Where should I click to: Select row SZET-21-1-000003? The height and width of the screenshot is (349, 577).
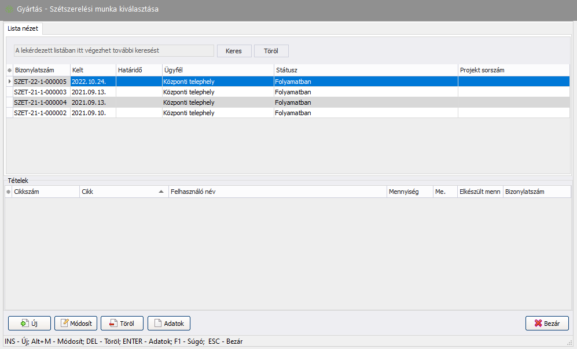click(x=41, y=92)
